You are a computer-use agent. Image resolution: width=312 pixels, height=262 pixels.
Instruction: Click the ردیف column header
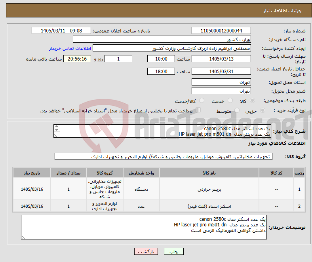tap(299, 173)
